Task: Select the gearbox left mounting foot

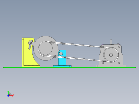Action: [x=97, y=66]
